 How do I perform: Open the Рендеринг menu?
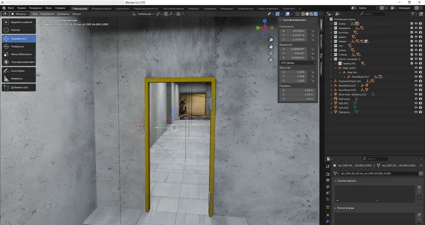tap(35, 8)
